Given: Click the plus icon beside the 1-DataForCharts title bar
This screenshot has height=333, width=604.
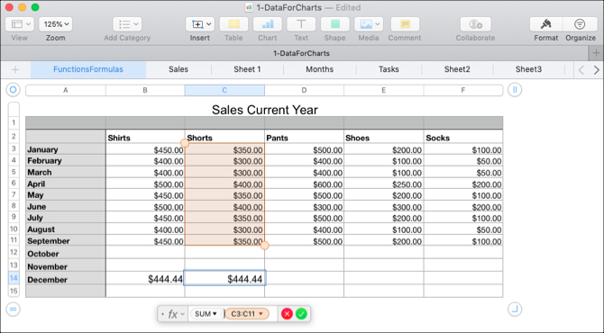Looking at the screenshot, I should pyautogui.click(x=596, y=53).
